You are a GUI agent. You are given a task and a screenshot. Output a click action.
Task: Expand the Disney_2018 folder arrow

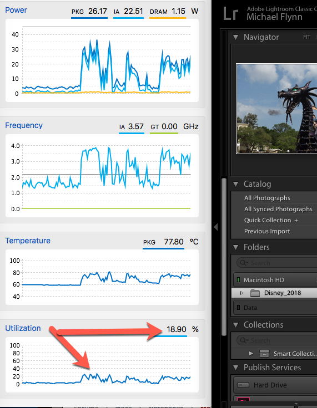point(242,293)
